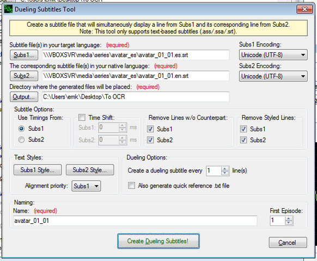Click the Name field containing avatar_01_01
317x261 pixels.
[135, 221]
